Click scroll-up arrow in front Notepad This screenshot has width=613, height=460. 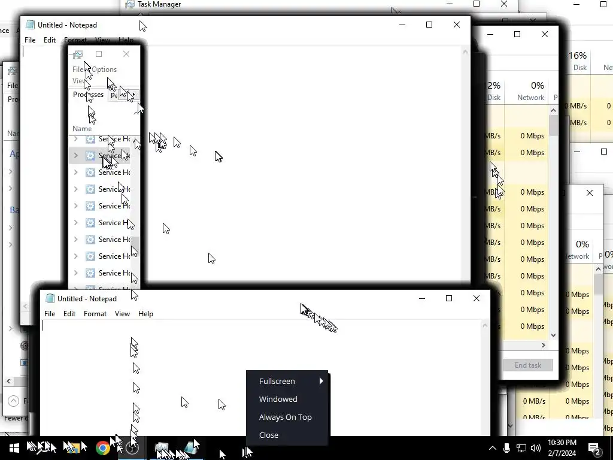tap(485, 325)
